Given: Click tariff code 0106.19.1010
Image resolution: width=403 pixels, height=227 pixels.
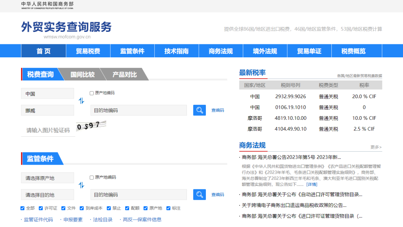Looking at the screenshot, I should pyautogui.click(x=290, y=107).
